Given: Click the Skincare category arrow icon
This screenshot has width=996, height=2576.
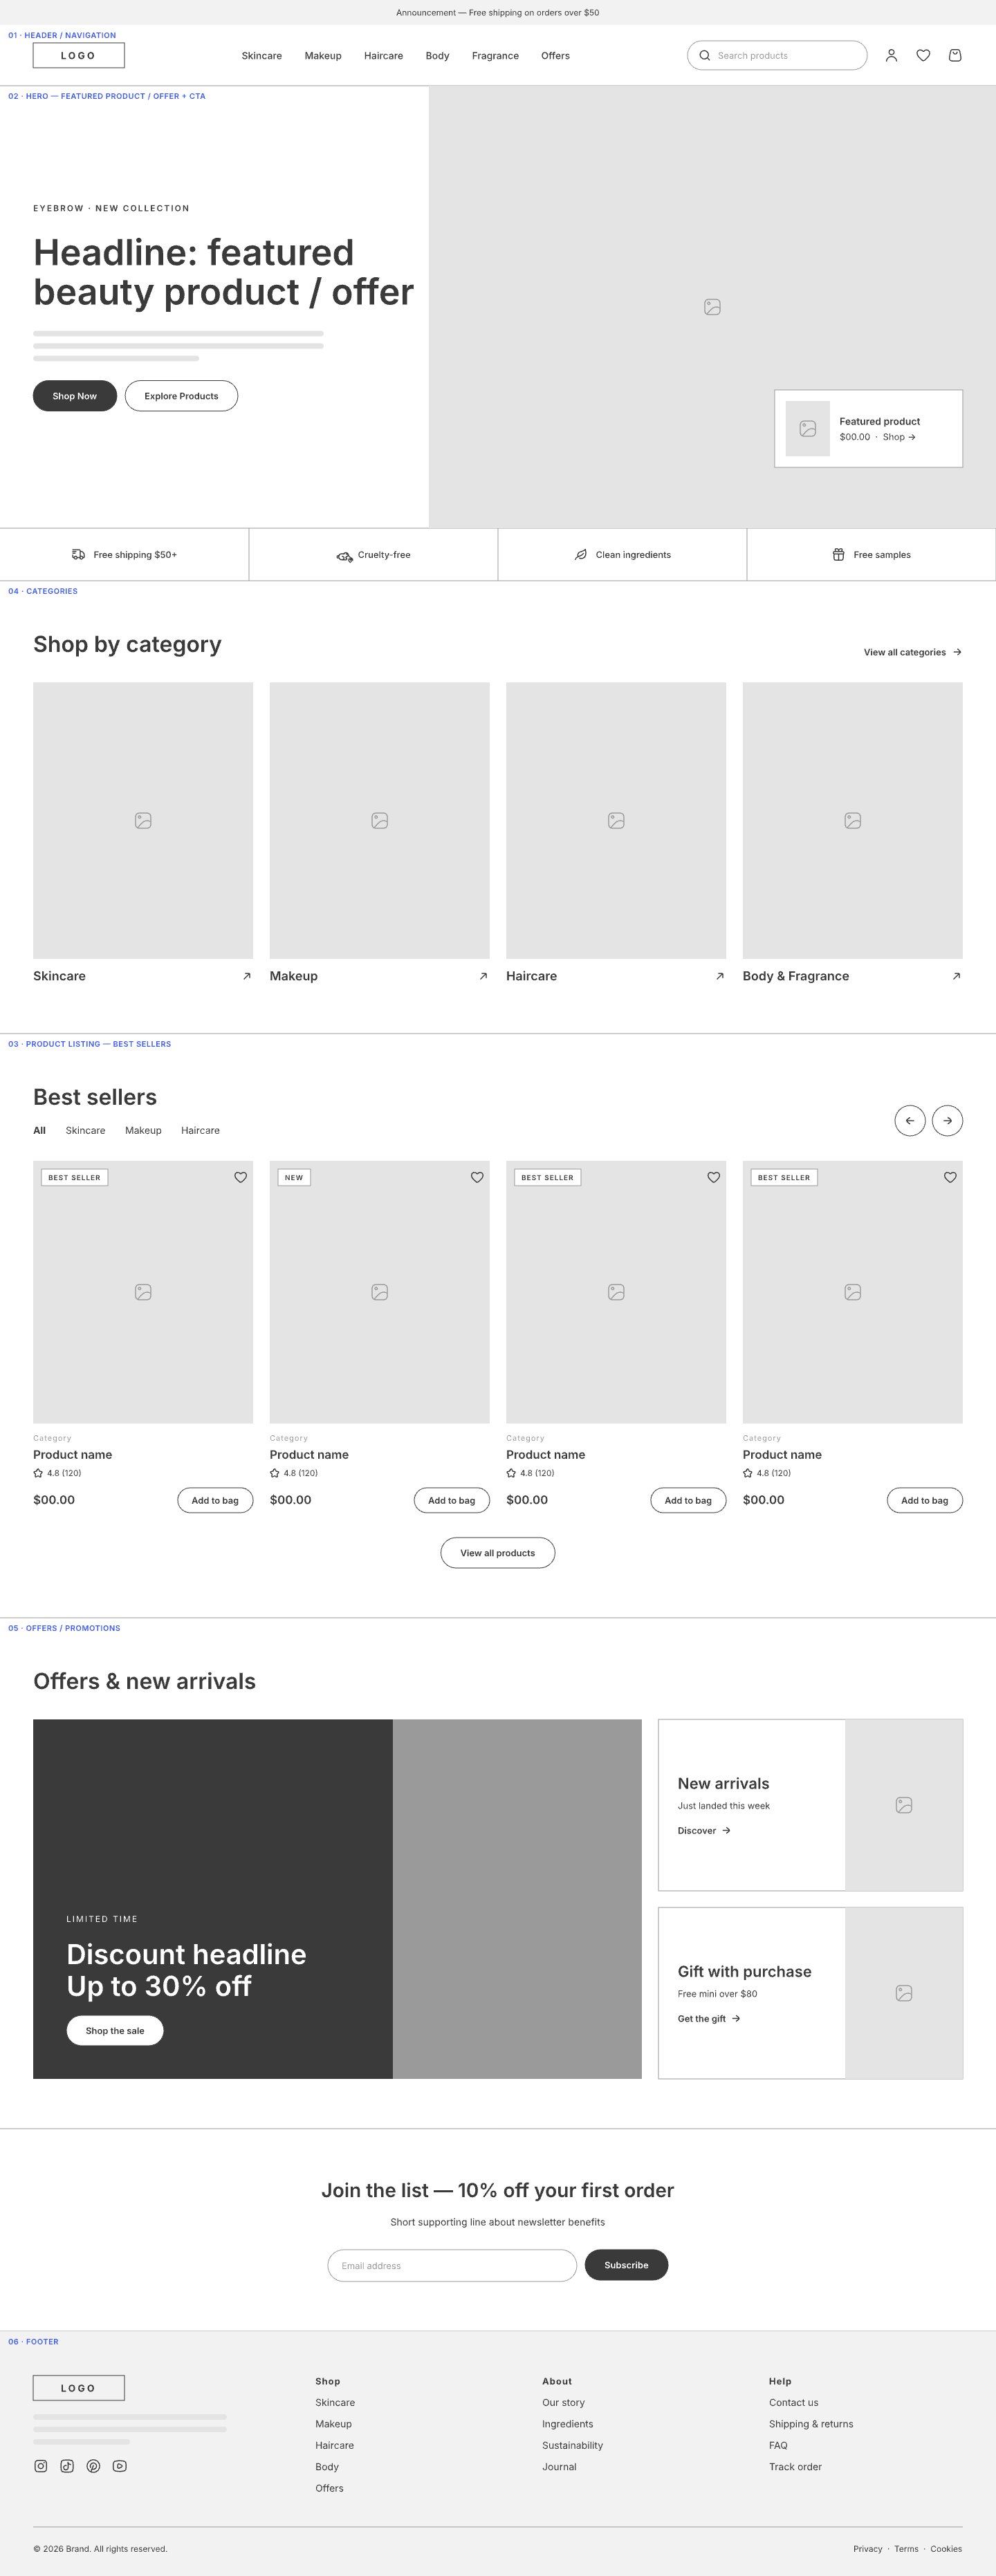Looking at the screenshot, I should click(x=247, y=976).
